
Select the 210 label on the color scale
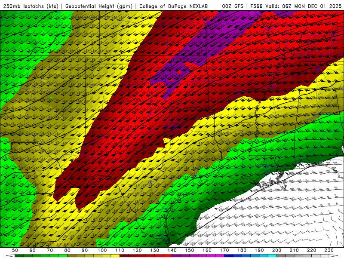[x=294, y=250]
